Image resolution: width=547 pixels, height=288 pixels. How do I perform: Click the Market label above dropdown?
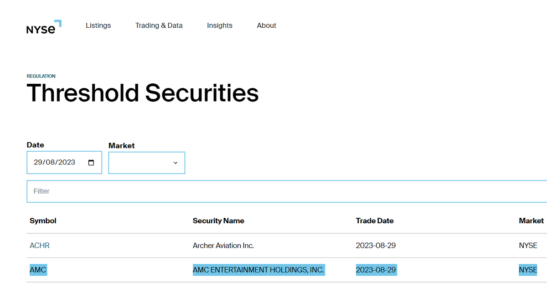pyautogui.click(x=122, y=146)
